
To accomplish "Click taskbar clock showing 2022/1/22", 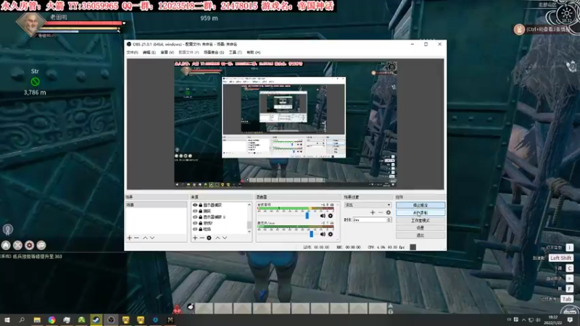I will [x=552, y=320].
